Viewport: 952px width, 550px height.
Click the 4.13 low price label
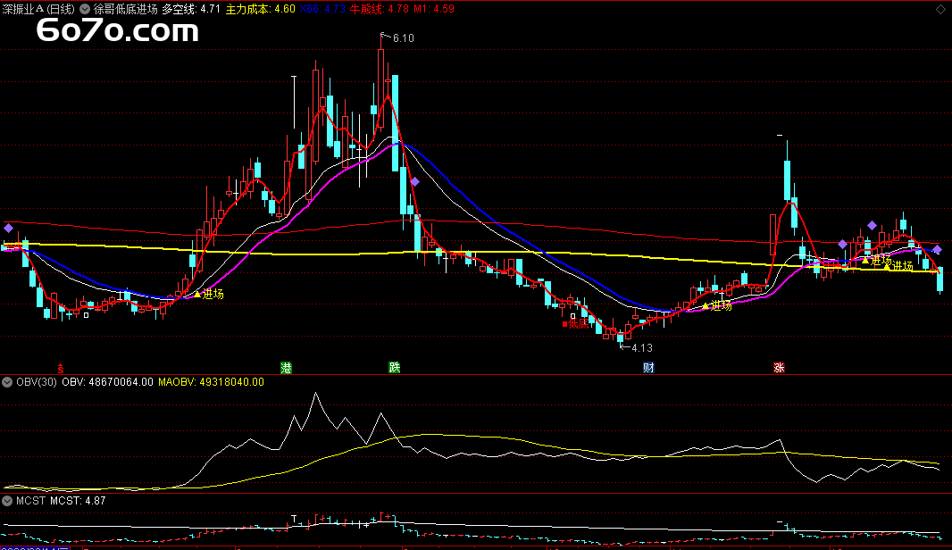(x=642, y=348)
